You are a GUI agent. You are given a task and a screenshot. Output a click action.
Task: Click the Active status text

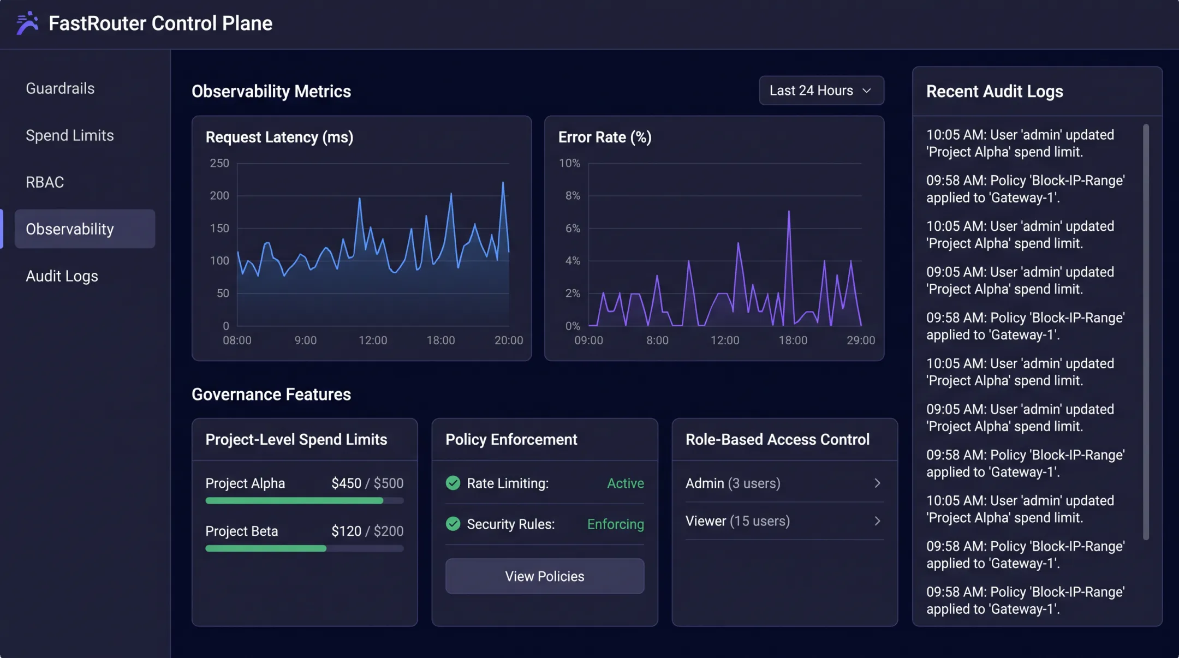626,483
